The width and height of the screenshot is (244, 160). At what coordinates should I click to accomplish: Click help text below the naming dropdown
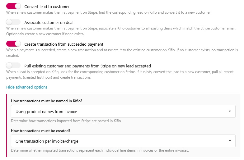click(x=66, y=121)
